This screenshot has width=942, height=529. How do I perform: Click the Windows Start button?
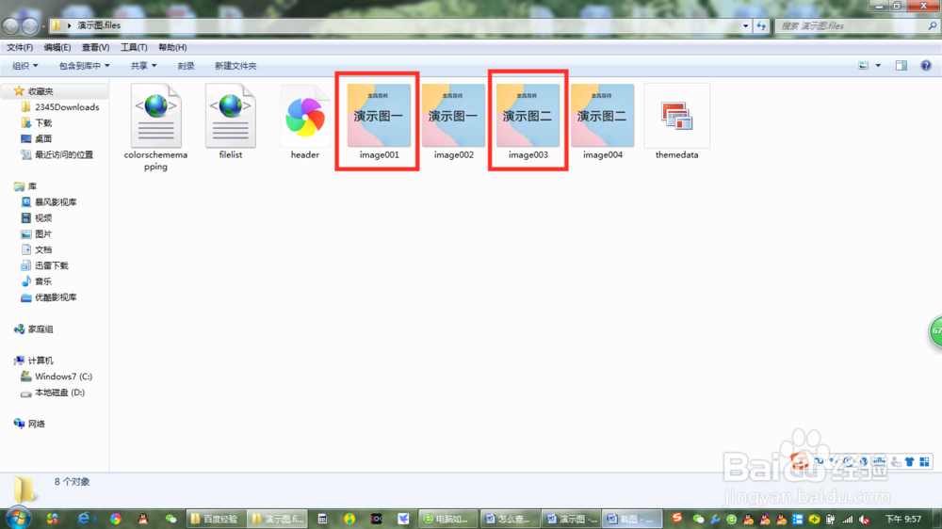(18, 519)
